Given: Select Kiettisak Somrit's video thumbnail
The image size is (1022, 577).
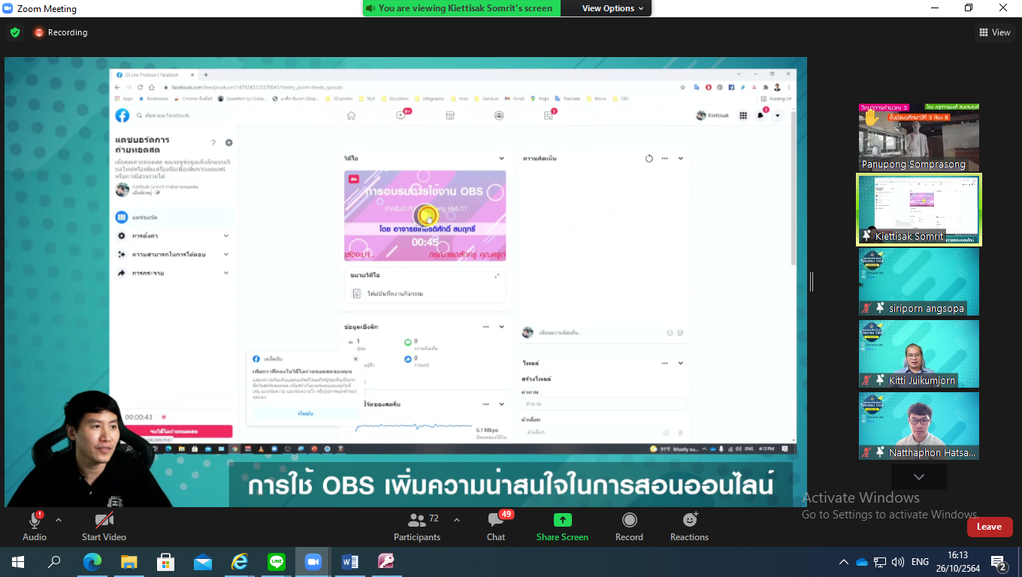Looking at the screenshot, I should (x=919, y=210).
